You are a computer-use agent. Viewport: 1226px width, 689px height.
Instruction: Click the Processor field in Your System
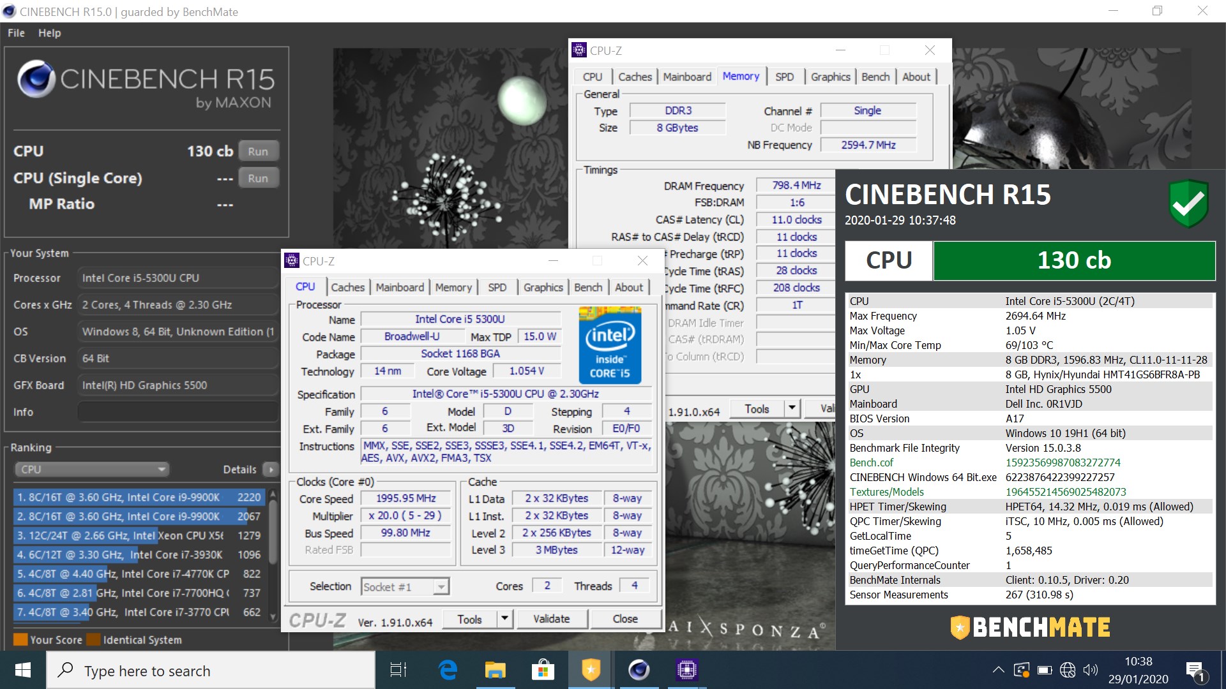click(x=178, y=278)
